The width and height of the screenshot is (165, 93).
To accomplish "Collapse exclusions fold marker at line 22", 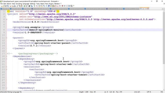I will click(x=6, y=67).
